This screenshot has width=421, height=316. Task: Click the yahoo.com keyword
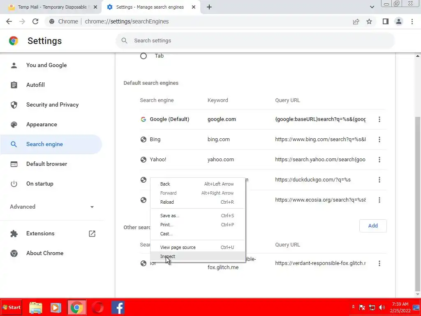[221, 160]
